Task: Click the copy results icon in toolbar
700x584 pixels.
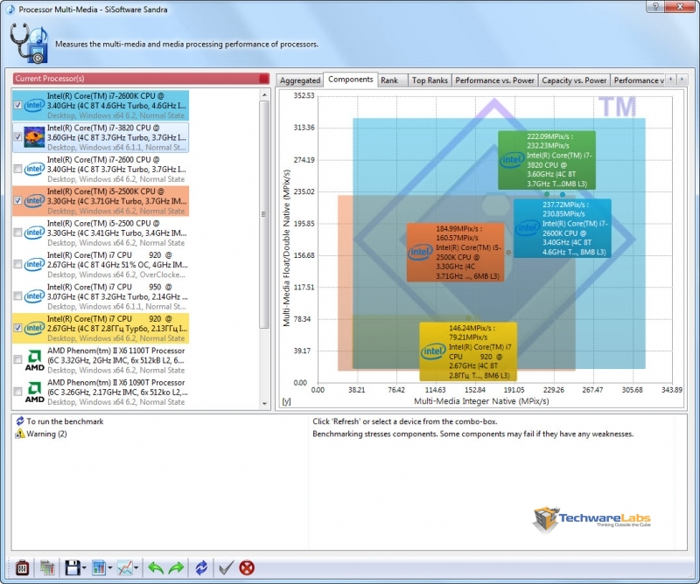Action: [x=47, y=567]
